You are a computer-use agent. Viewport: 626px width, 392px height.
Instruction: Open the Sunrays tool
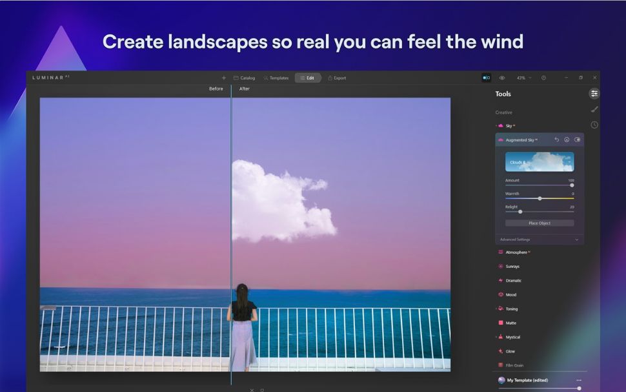pos(512,266)
